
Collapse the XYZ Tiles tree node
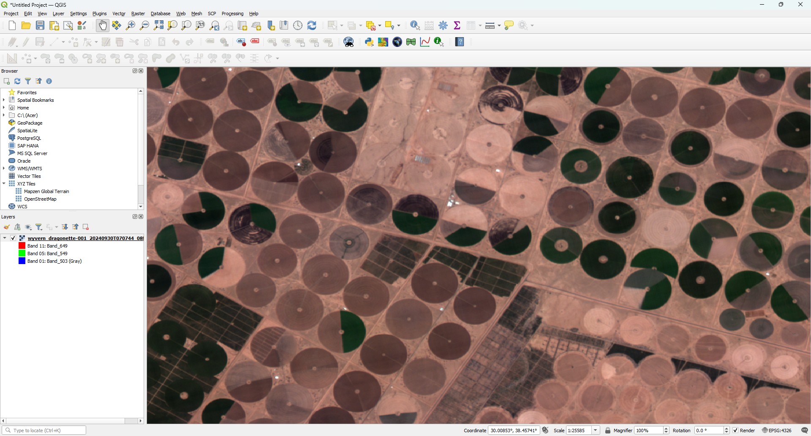click(4, 184)
